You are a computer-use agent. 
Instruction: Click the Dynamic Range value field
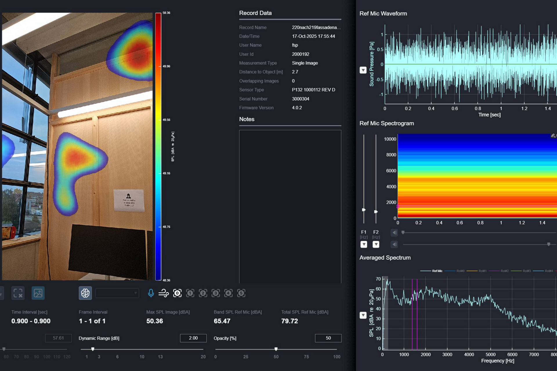click(x=193, y=338)
